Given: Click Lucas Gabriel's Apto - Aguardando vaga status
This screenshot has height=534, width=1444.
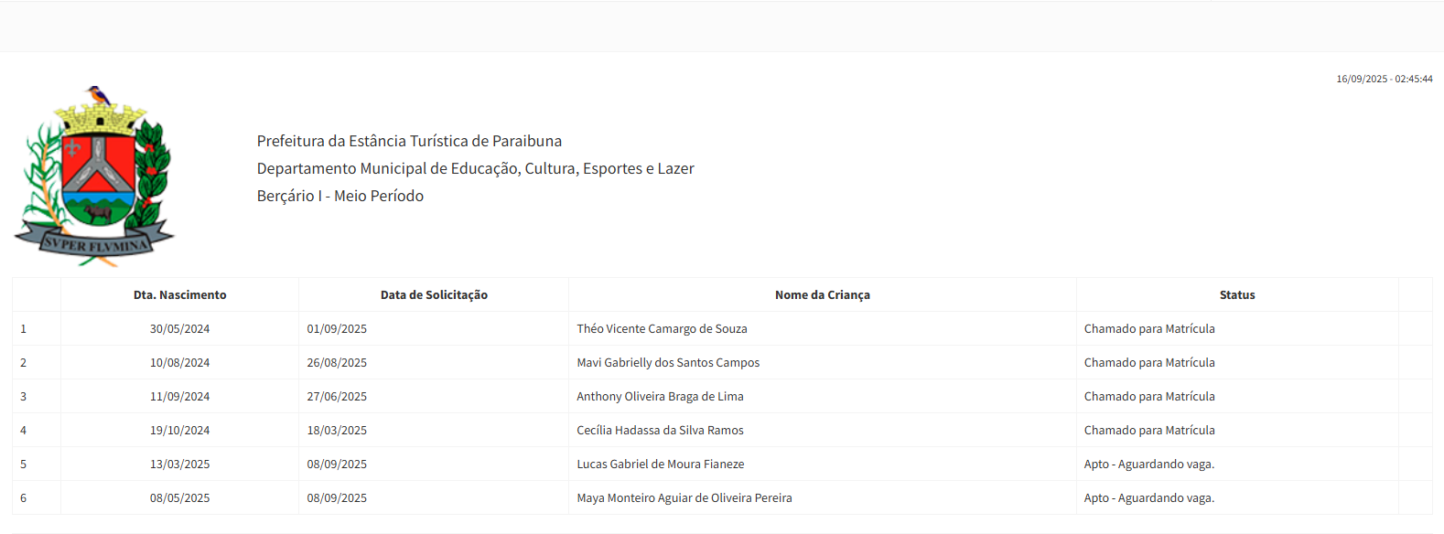Looking at the screenshot, I should click(x=1148, y=465).
